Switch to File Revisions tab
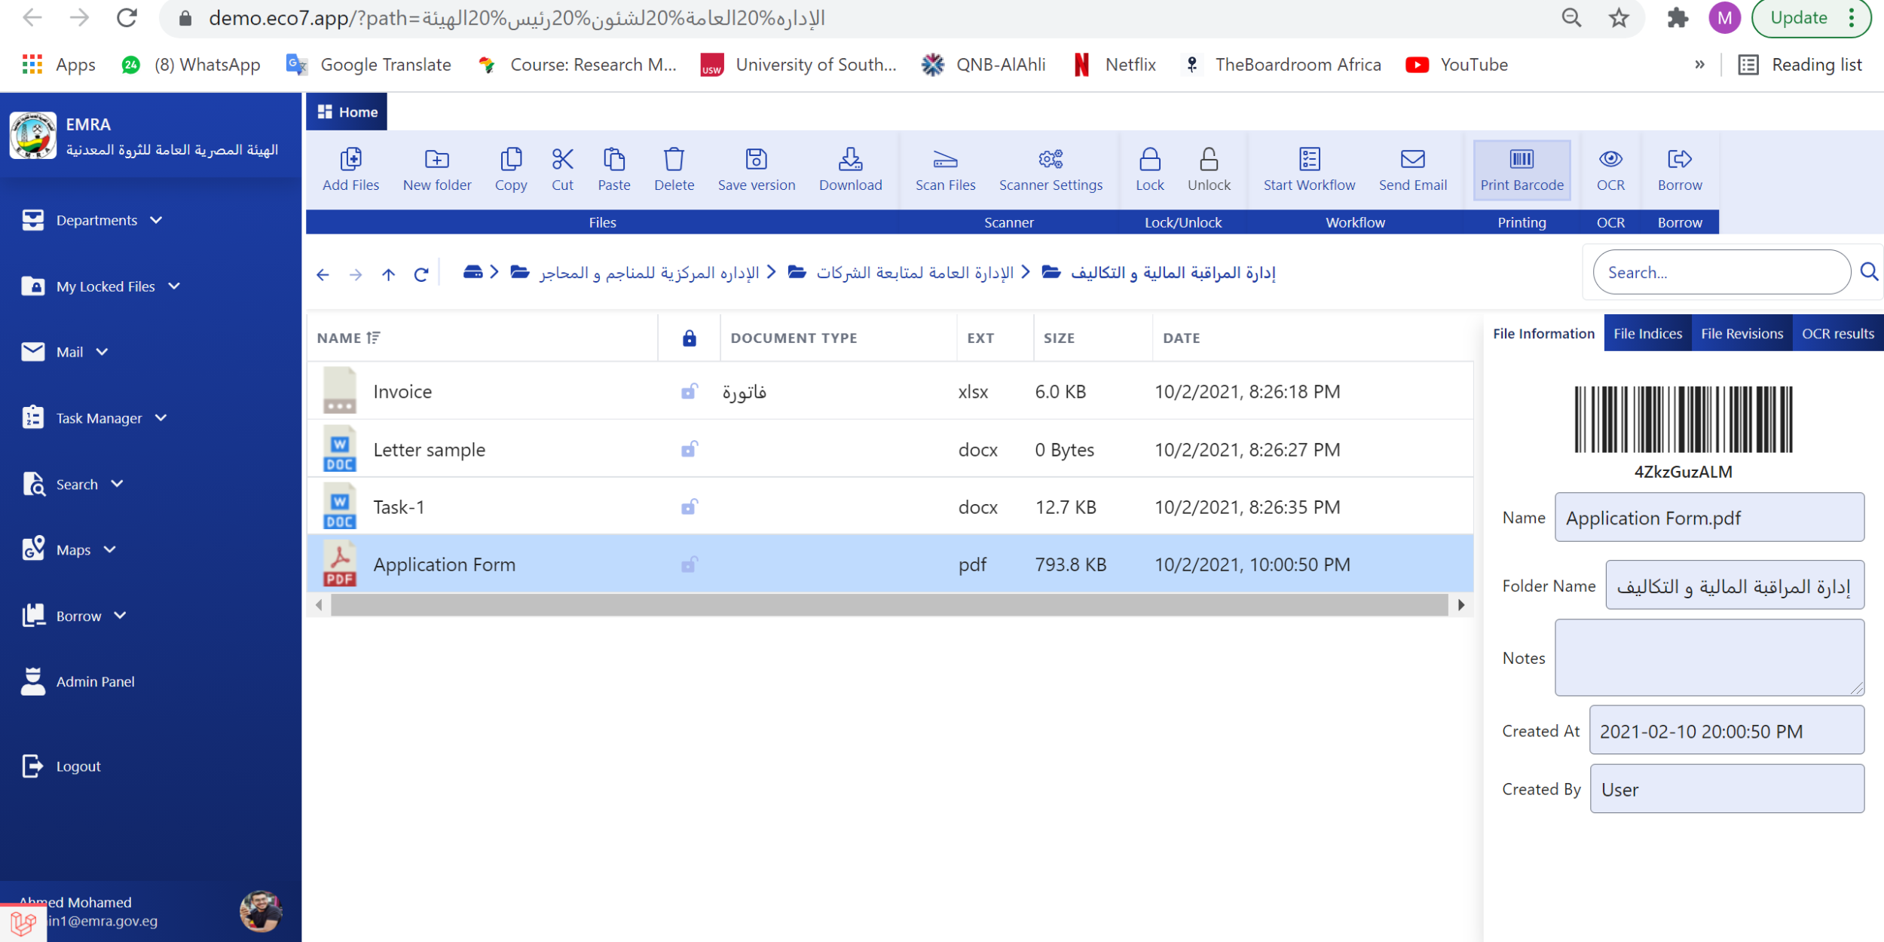1884x942 pixels. click(x=1742, y=333)
